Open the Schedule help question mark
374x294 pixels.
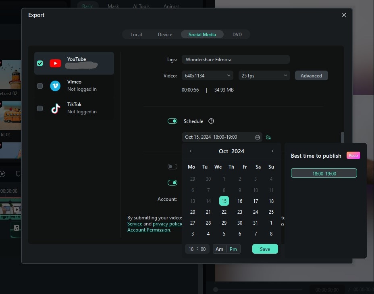[x=211, y=121]
